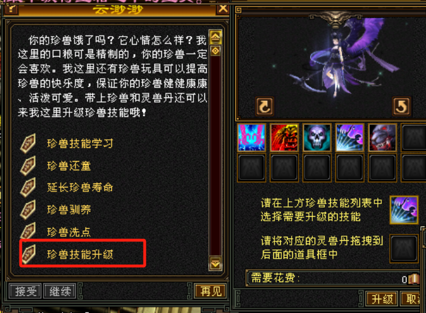
Task: Click the selected skill preview icon
Action: (404, 210)
